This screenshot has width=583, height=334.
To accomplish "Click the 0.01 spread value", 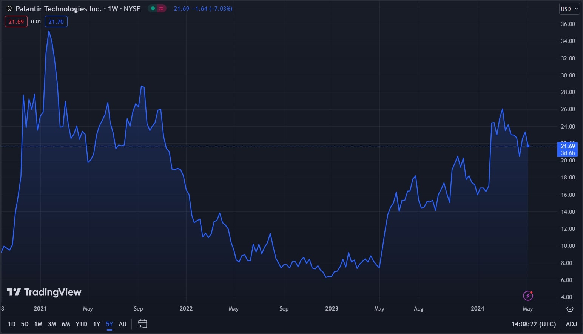I will [x=36, y=21].
